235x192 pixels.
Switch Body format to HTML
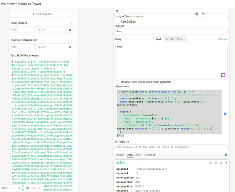(x=170, y=39)
